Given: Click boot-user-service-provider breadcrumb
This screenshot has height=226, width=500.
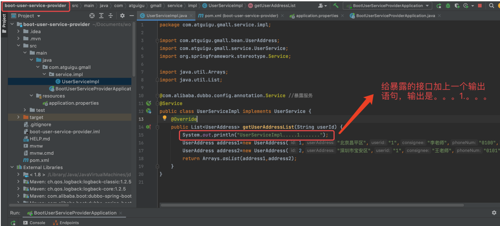Looking at the screenshot, I should point(36,5).
